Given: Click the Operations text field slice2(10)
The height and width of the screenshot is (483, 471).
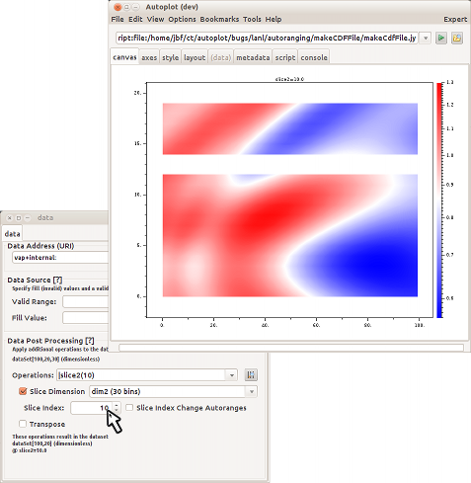Looking at the screenshot, I should click(141, 375).
